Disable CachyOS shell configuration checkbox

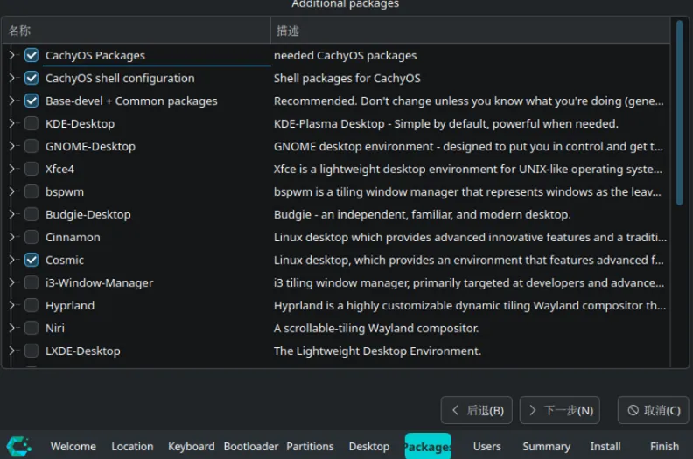31,79
